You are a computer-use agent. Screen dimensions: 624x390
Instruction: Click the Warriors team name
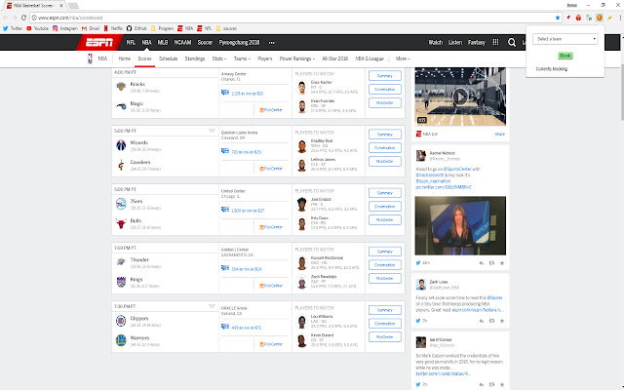pos(139,338)
